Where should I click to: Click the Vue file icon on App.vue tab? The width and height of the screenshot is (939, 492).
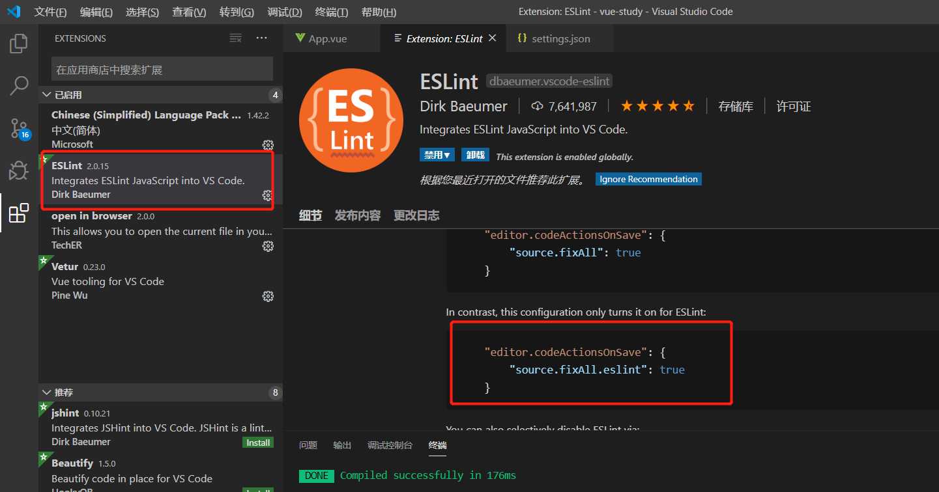[x=300, y=38]
